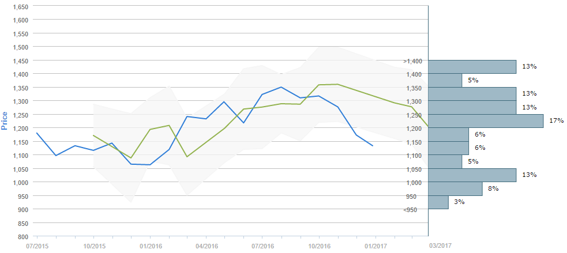The width and height of the screenshot is (567, 253).
Task: Click the blue line's last data point
Action: click(x=373, y=146)
